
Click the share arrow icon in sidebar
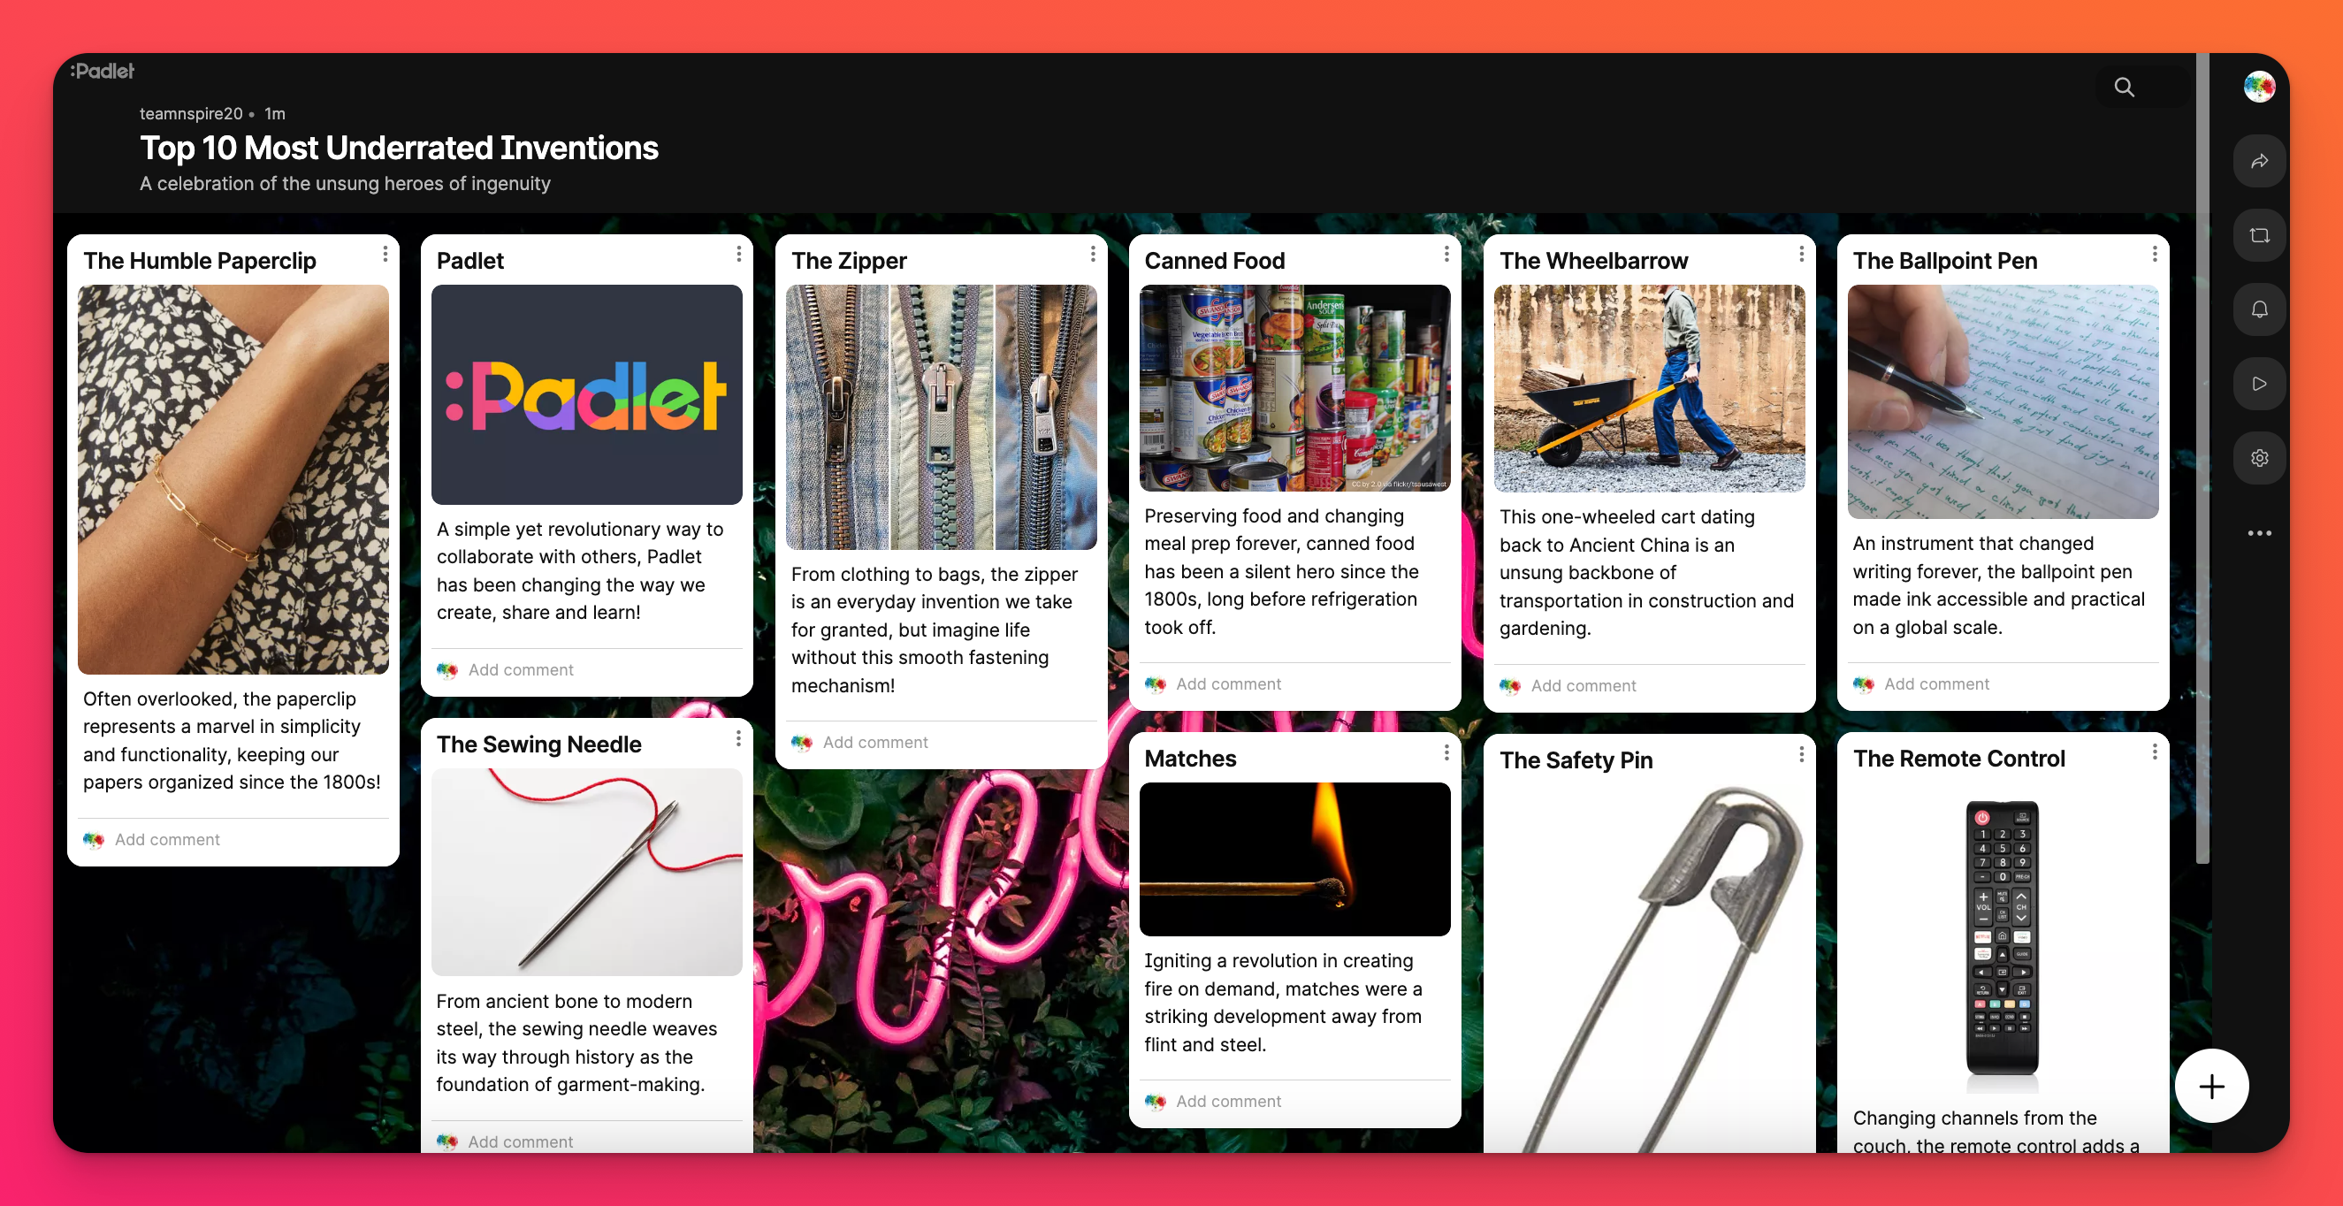pos(2259,161)
